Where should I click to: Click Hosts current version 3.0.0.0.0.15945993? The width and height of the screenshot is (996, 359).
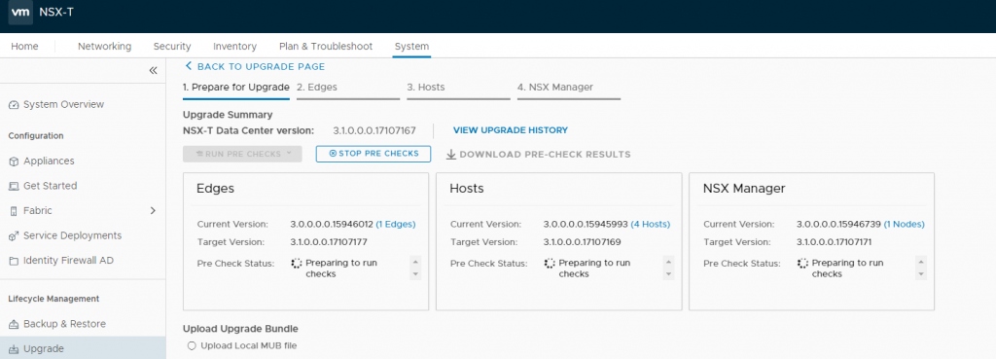[x=586, y=225]
